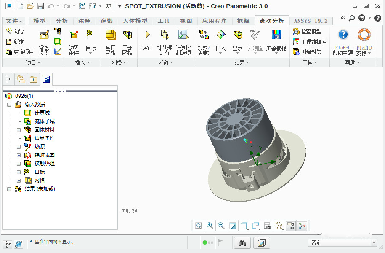Expand the Results (结果) tree node

[x=9, y=189]
